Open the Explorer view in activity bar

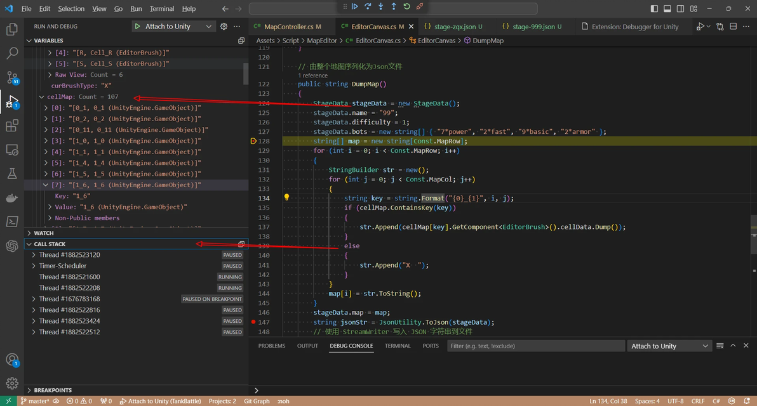pyautogui.click(x=12, y=29)
